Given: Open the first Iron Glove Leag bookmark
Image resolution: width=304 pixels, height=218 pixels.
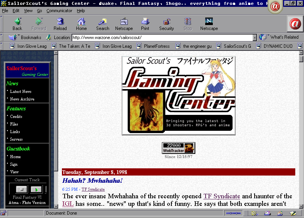Looking at the screenshot, I should 28,46.
